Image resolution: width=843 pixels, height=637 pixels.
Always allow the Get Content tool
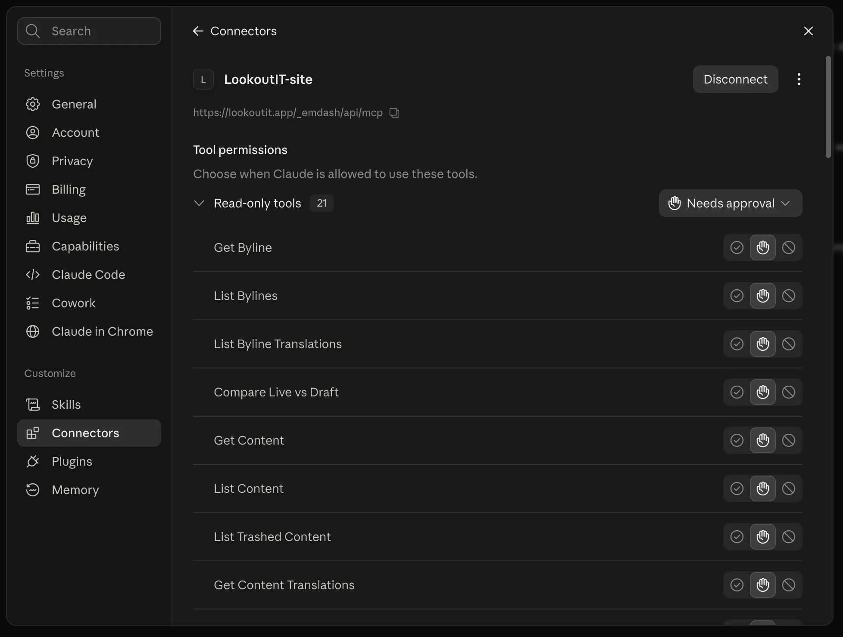(x=737, y=440)
